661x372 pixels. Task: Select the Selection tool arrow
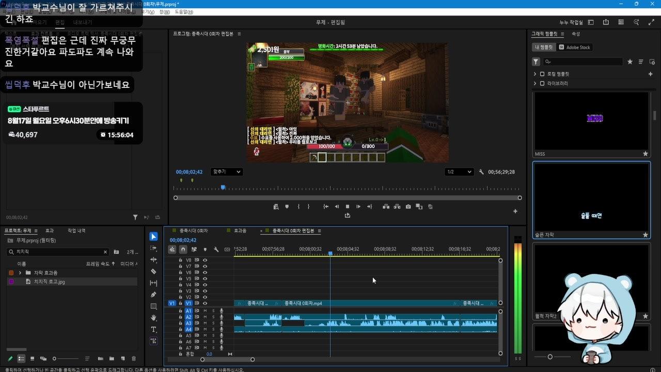click(x=153, y=237)
